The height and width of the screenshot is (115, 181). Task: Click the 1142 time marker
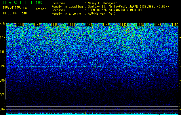point(37,25)
